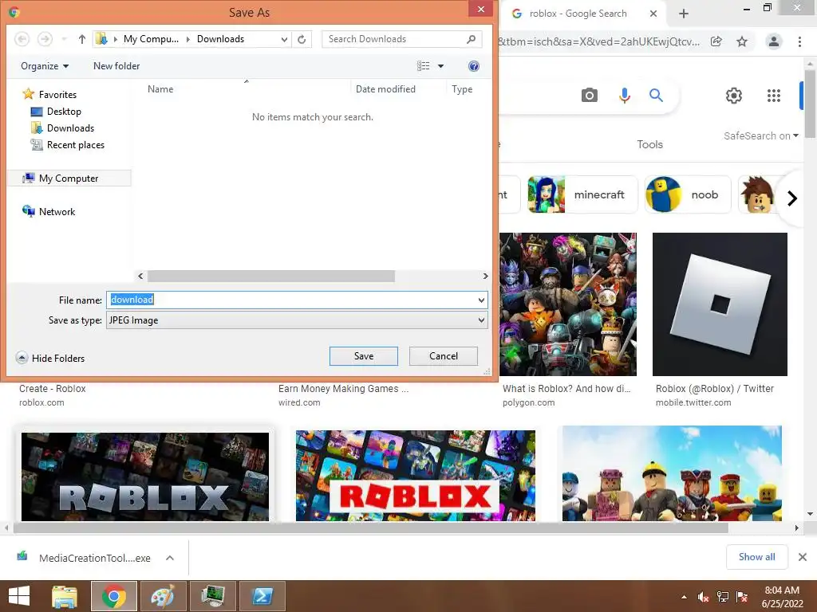Click the Cancel button

pyautogui.click(x=444, y=356)
